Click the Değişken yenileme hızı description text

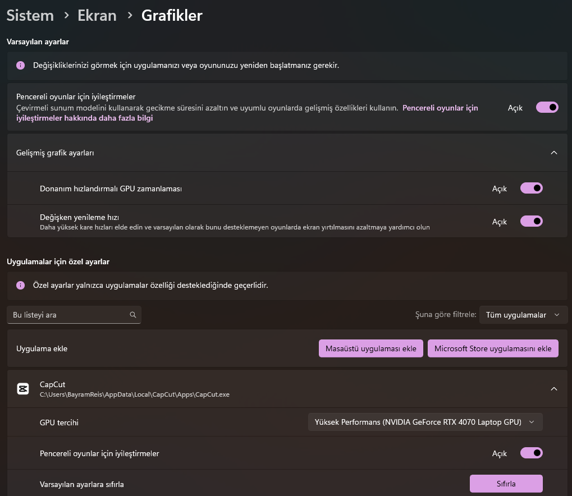[x=235, y=227]
